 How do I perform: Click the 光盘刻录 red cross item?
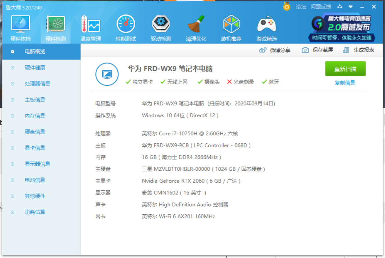click(241, 82)
